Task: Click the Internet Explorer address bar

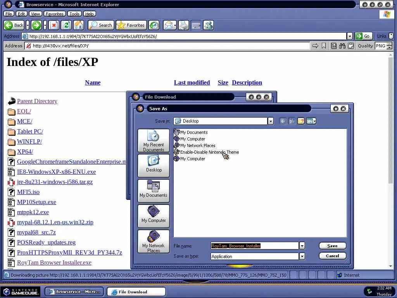Action: 183,36
